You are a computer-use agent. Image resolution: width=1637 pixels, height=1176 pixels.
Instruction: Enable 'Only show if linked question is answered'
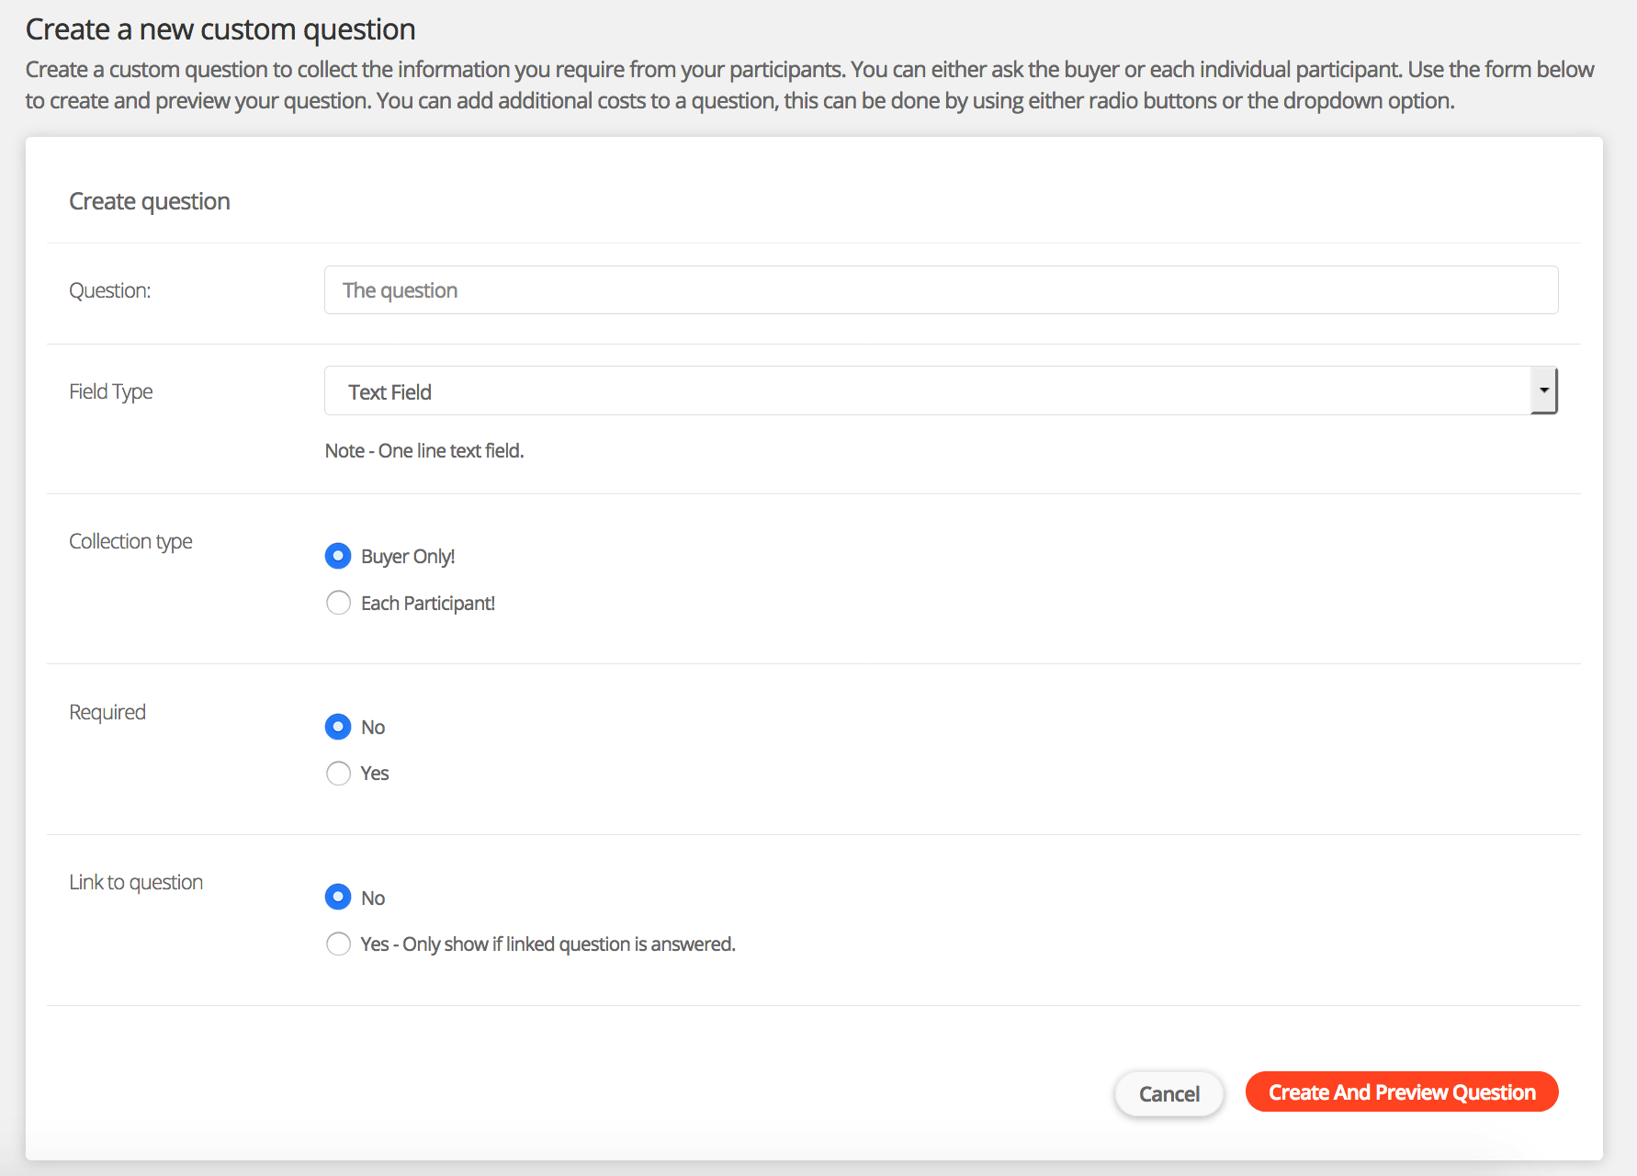tap(338, 944)
